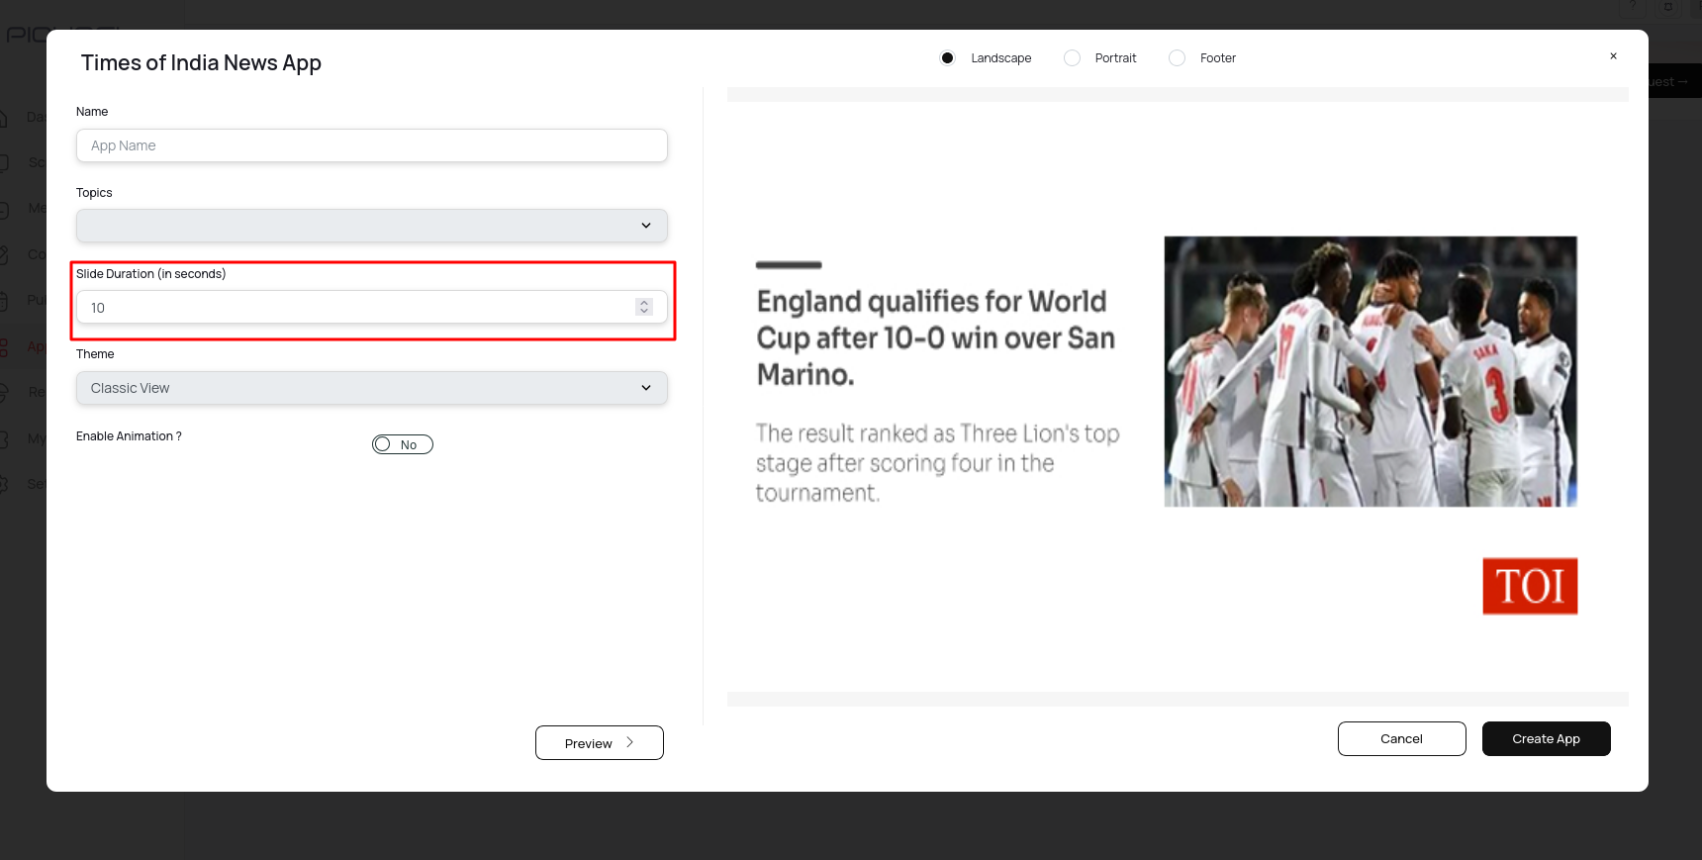Expand the Theme dropdown showing Classic View
Image resolution: width=1702 pixels, height=860 pixels.
point(371,388)
